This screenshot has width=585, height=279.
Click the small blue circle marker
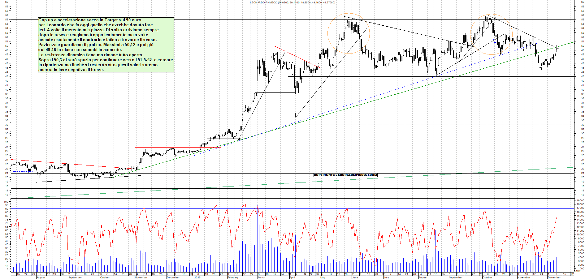pos(495,41)
